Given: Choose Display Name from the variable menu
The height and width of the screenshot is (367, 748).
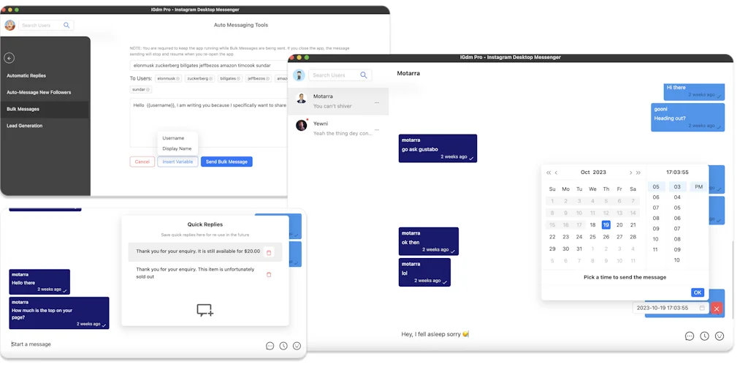Looking at the screenshot, I should pyautogui.click(x=178, y=148).
